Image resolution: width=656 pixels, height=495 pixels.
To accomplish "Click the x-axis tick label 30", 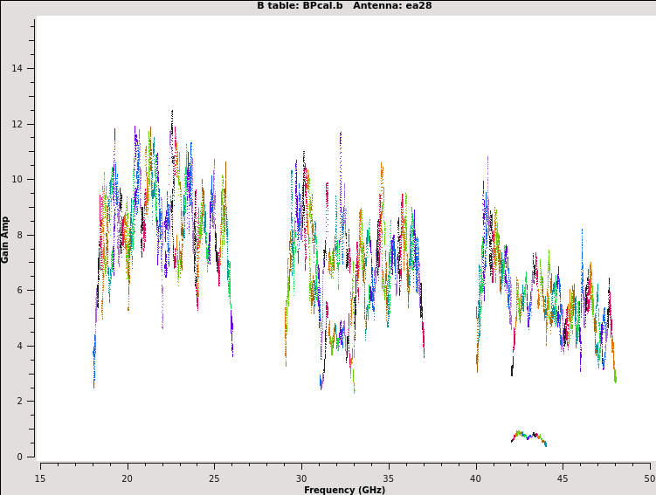I will pos(301,478).
